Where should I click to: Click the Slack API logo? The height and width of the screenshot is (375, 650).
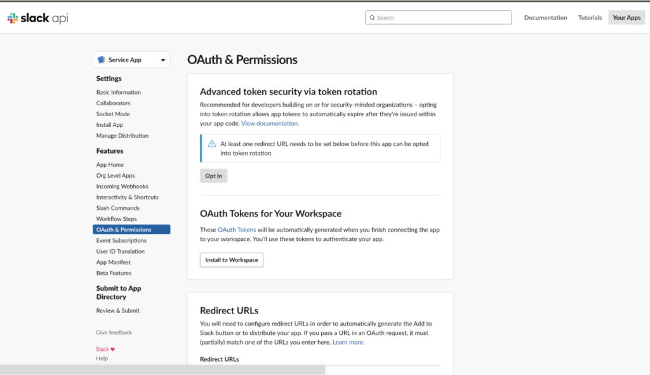tap(37, 18)
